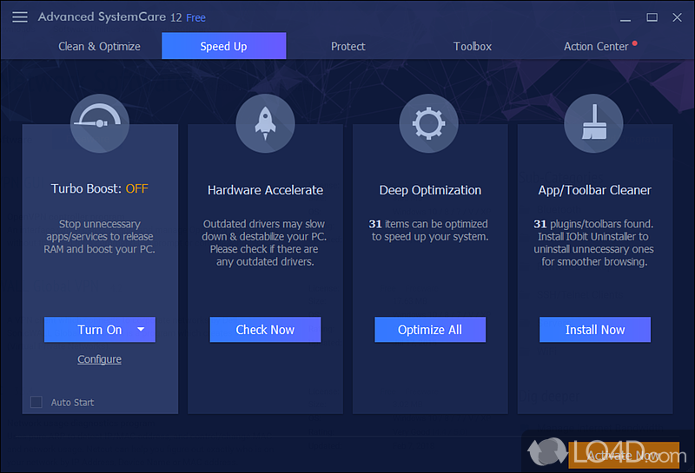The image size is (695, 473).
Task: Open the hamburger main menu
Action: click(x=20, y=16)
